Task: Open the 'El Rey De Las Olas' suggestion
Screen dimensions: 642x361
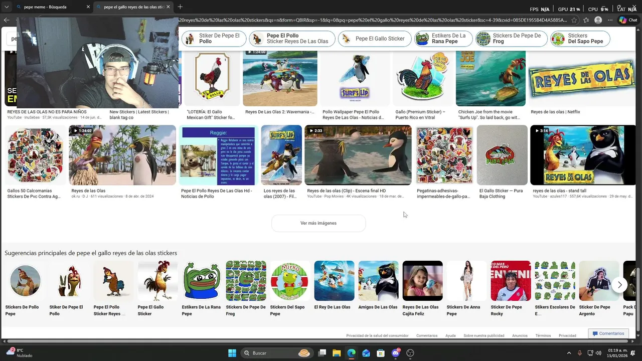Action: [334, 286]
